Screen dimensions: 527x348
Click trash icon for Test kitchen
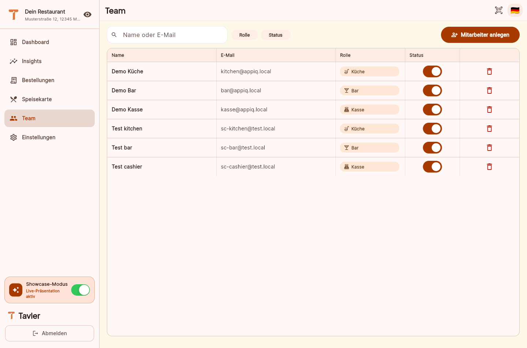[x=489, y=129]
